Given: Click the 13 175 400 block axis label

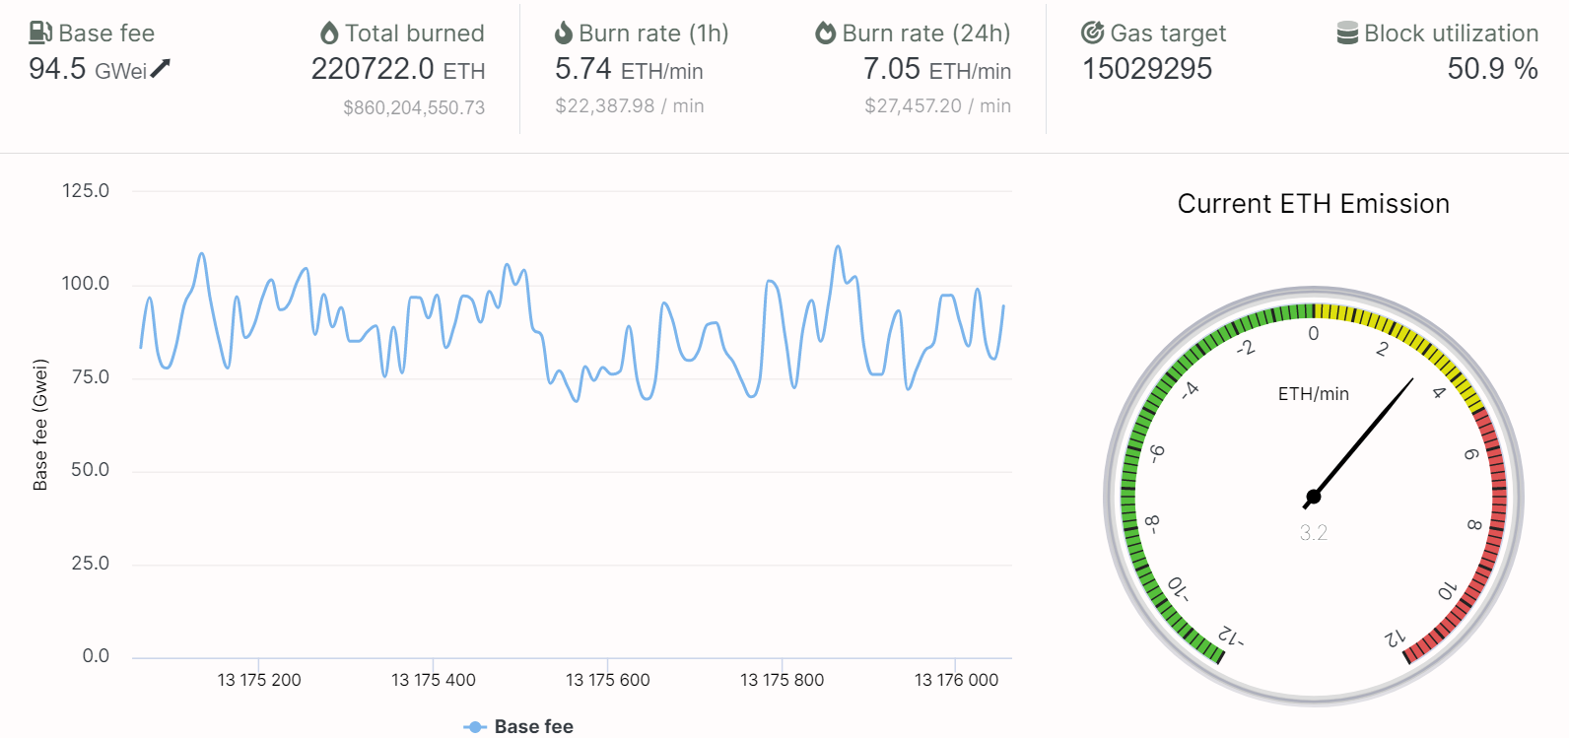Looking at the screenshot, I should [x=434, y=680].
